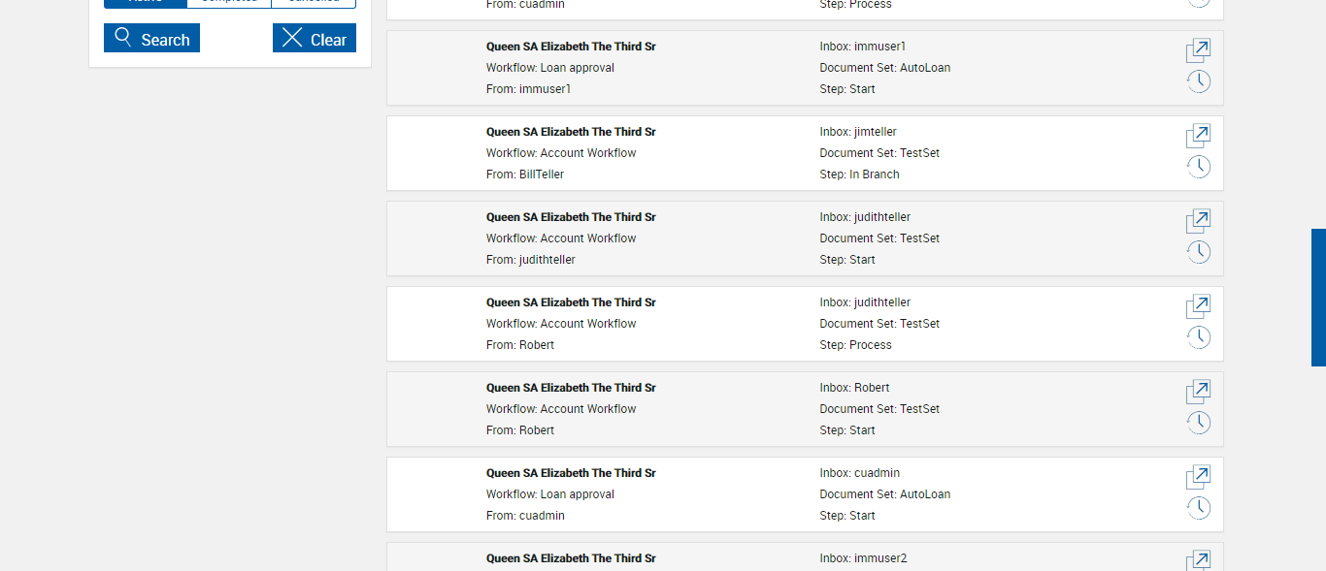Click the Search button
Image resolution: width=1326 pixels, height=571 pixels.
(x=151, y=39)
